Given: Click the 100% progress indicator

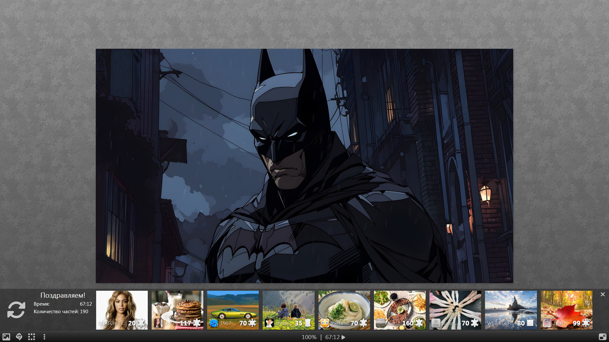Looking at the screenshot, I should coord(309,337).
